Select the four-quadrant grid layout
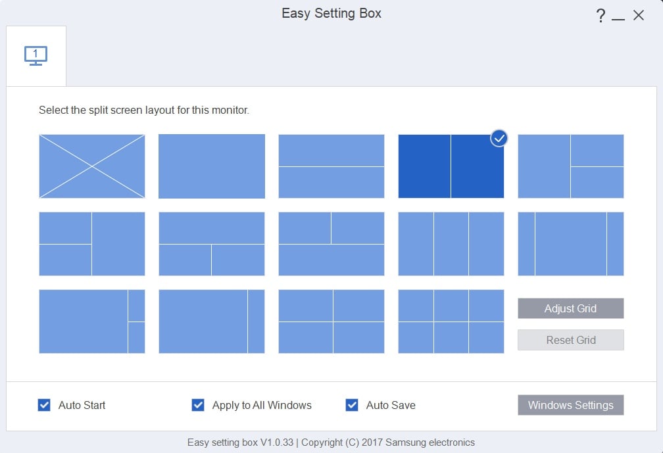This screenshot has width=663, height=453. pyautogui.click(x=331, y=322)
